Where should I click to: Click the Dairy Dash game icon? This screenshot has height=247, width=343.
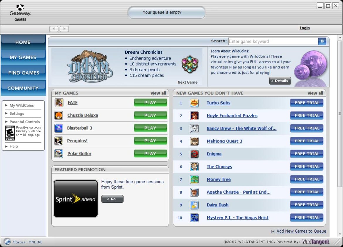click(x=194, y=205)
